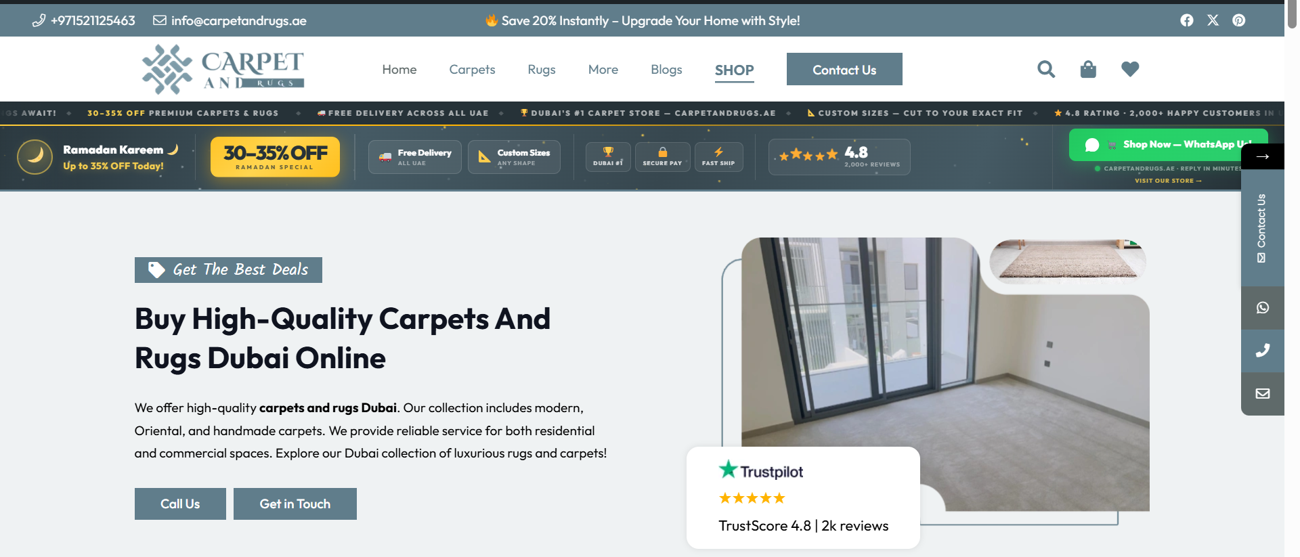The height and width of the screenshot is (557, 1300).
Task: Open the wishlist heart icon
Action: point(1130,69)
